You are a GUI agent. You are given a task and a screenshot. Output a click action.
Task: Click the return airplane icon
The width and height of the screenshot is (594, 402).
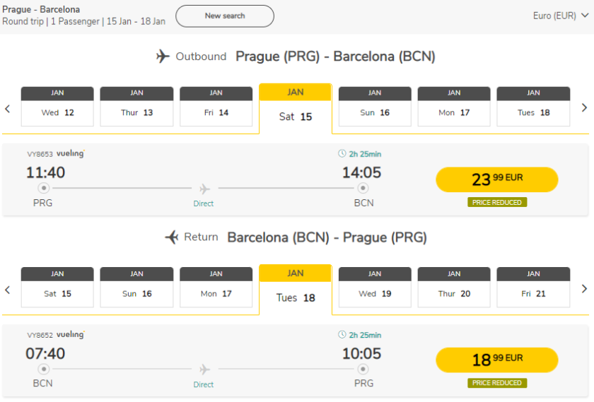coord(171,237)
